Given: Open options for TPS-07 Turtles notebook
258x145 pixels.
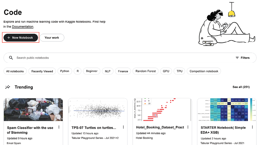Looking at the screenshot, I should tap(124, 127).
